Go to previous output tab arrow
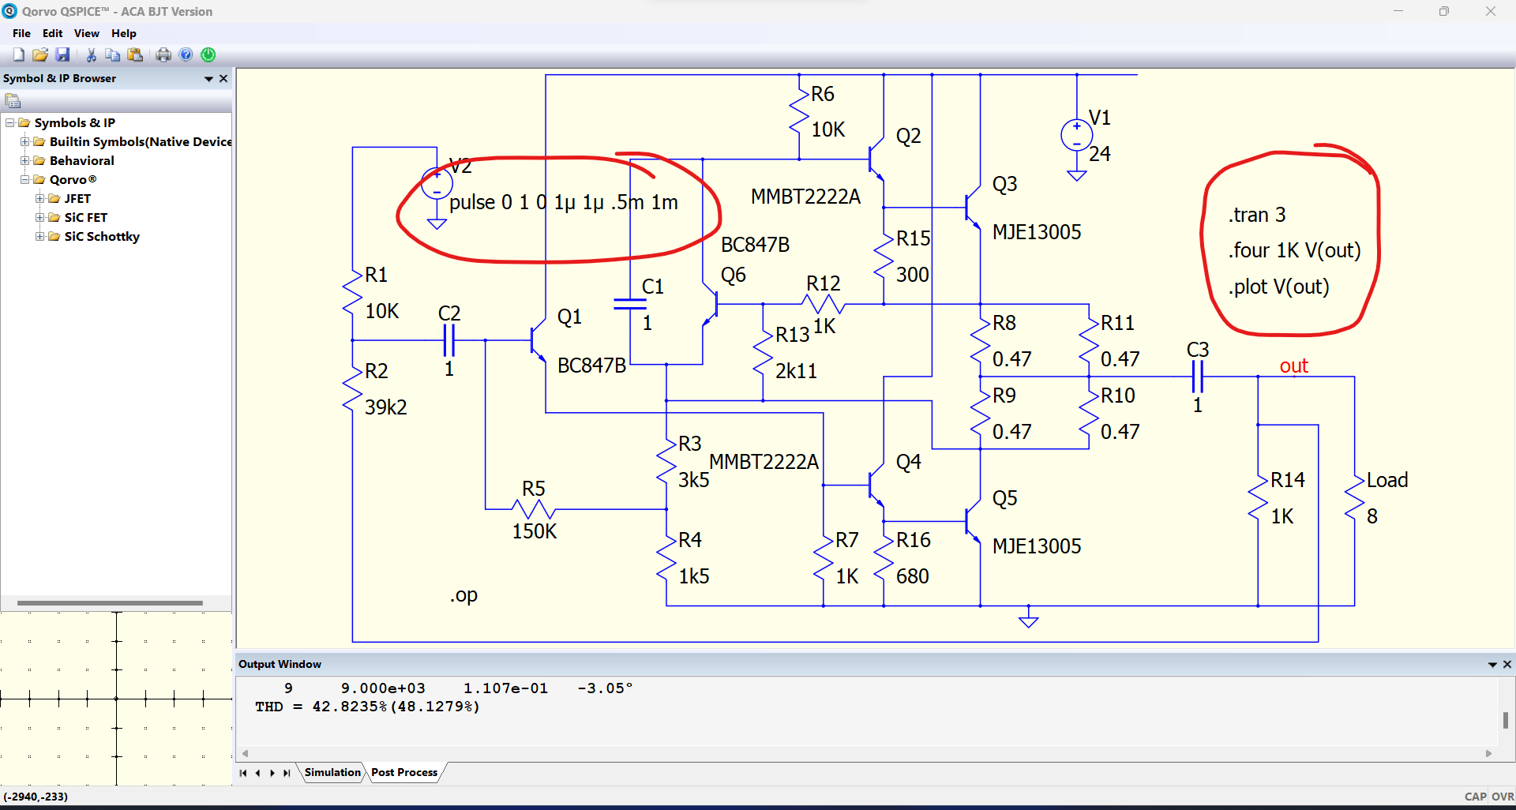Image resolution: width=1516 pixels, height=810 pixels. [x=257, y=773]
